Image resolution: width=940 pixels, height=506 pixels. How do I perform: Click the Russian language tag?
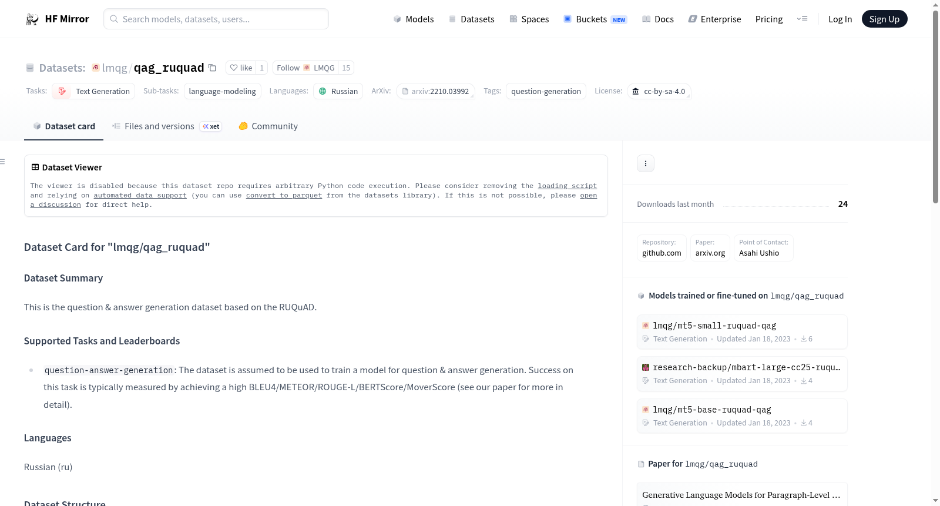coord(338,91)
